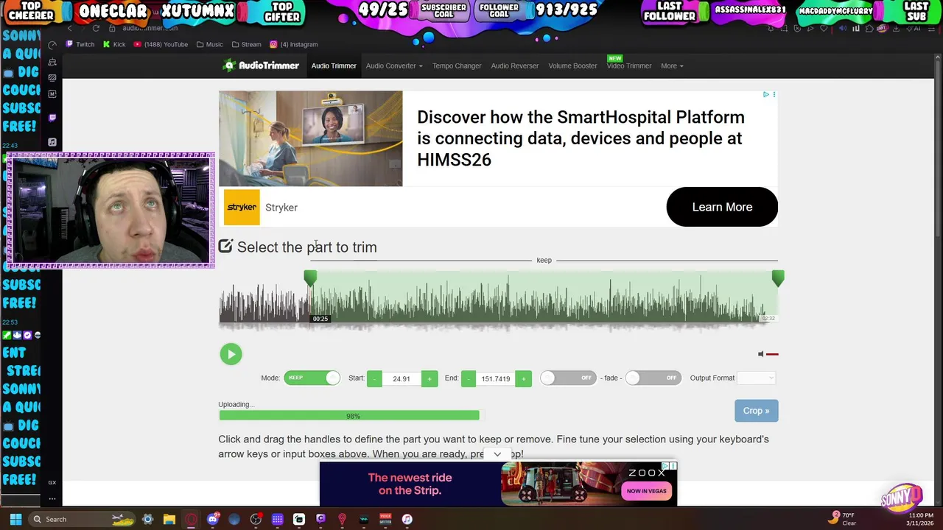The width and height of the screenshot is (943, 530).
Task: Click the Twitch icon in the browser sidebar
Action: 52,118
